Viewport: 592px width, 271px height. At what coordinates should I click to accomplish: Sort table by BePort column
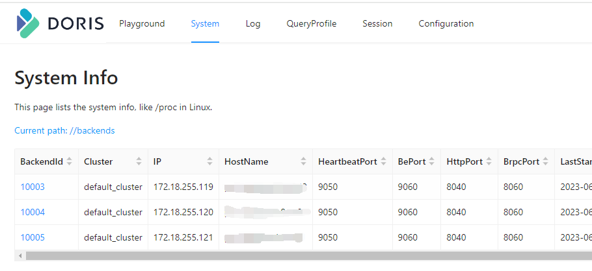point(432,161)
